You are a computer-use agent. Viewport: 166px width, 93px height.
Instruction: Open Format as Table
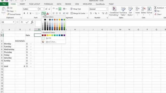(x=123, y=11)
